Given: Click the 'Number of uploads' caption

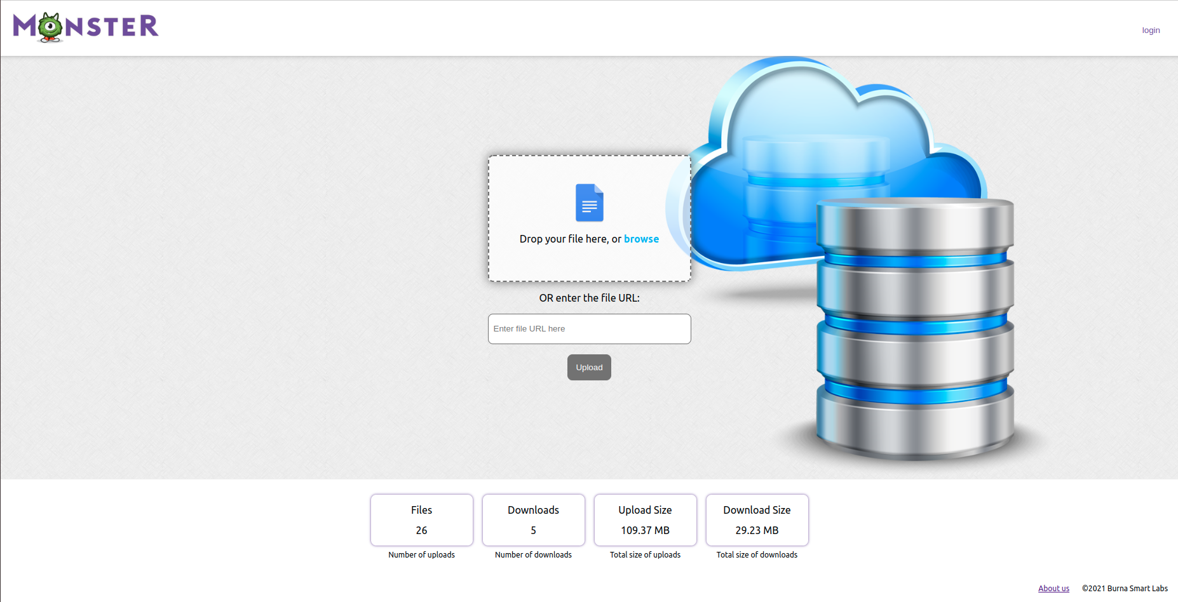Looking at the screenshot, I should (422, 555).
